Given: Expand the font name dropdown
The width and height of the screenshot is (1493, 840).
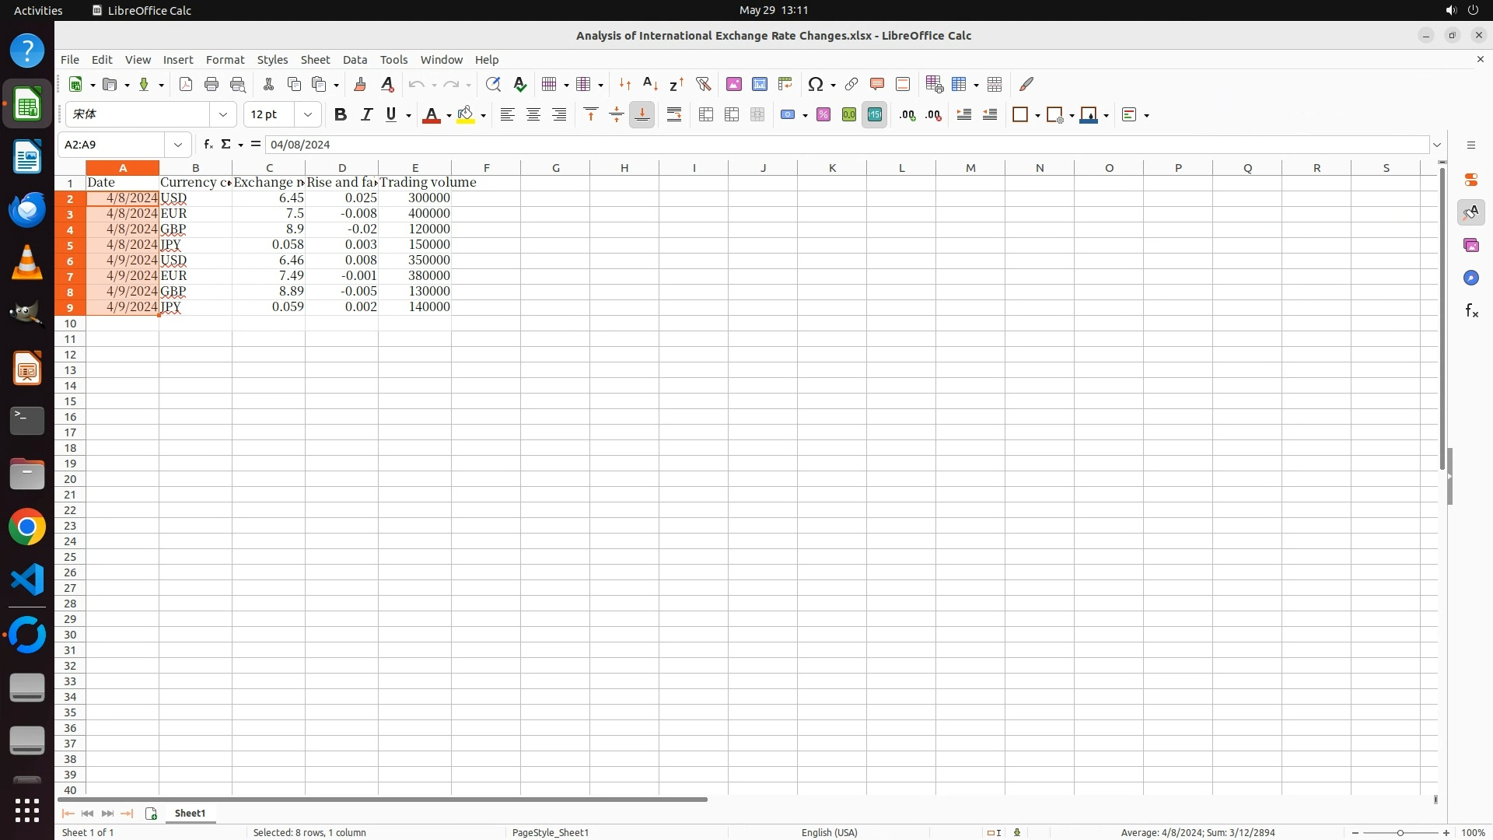Looking at the screenshot, I should (223, 115).
